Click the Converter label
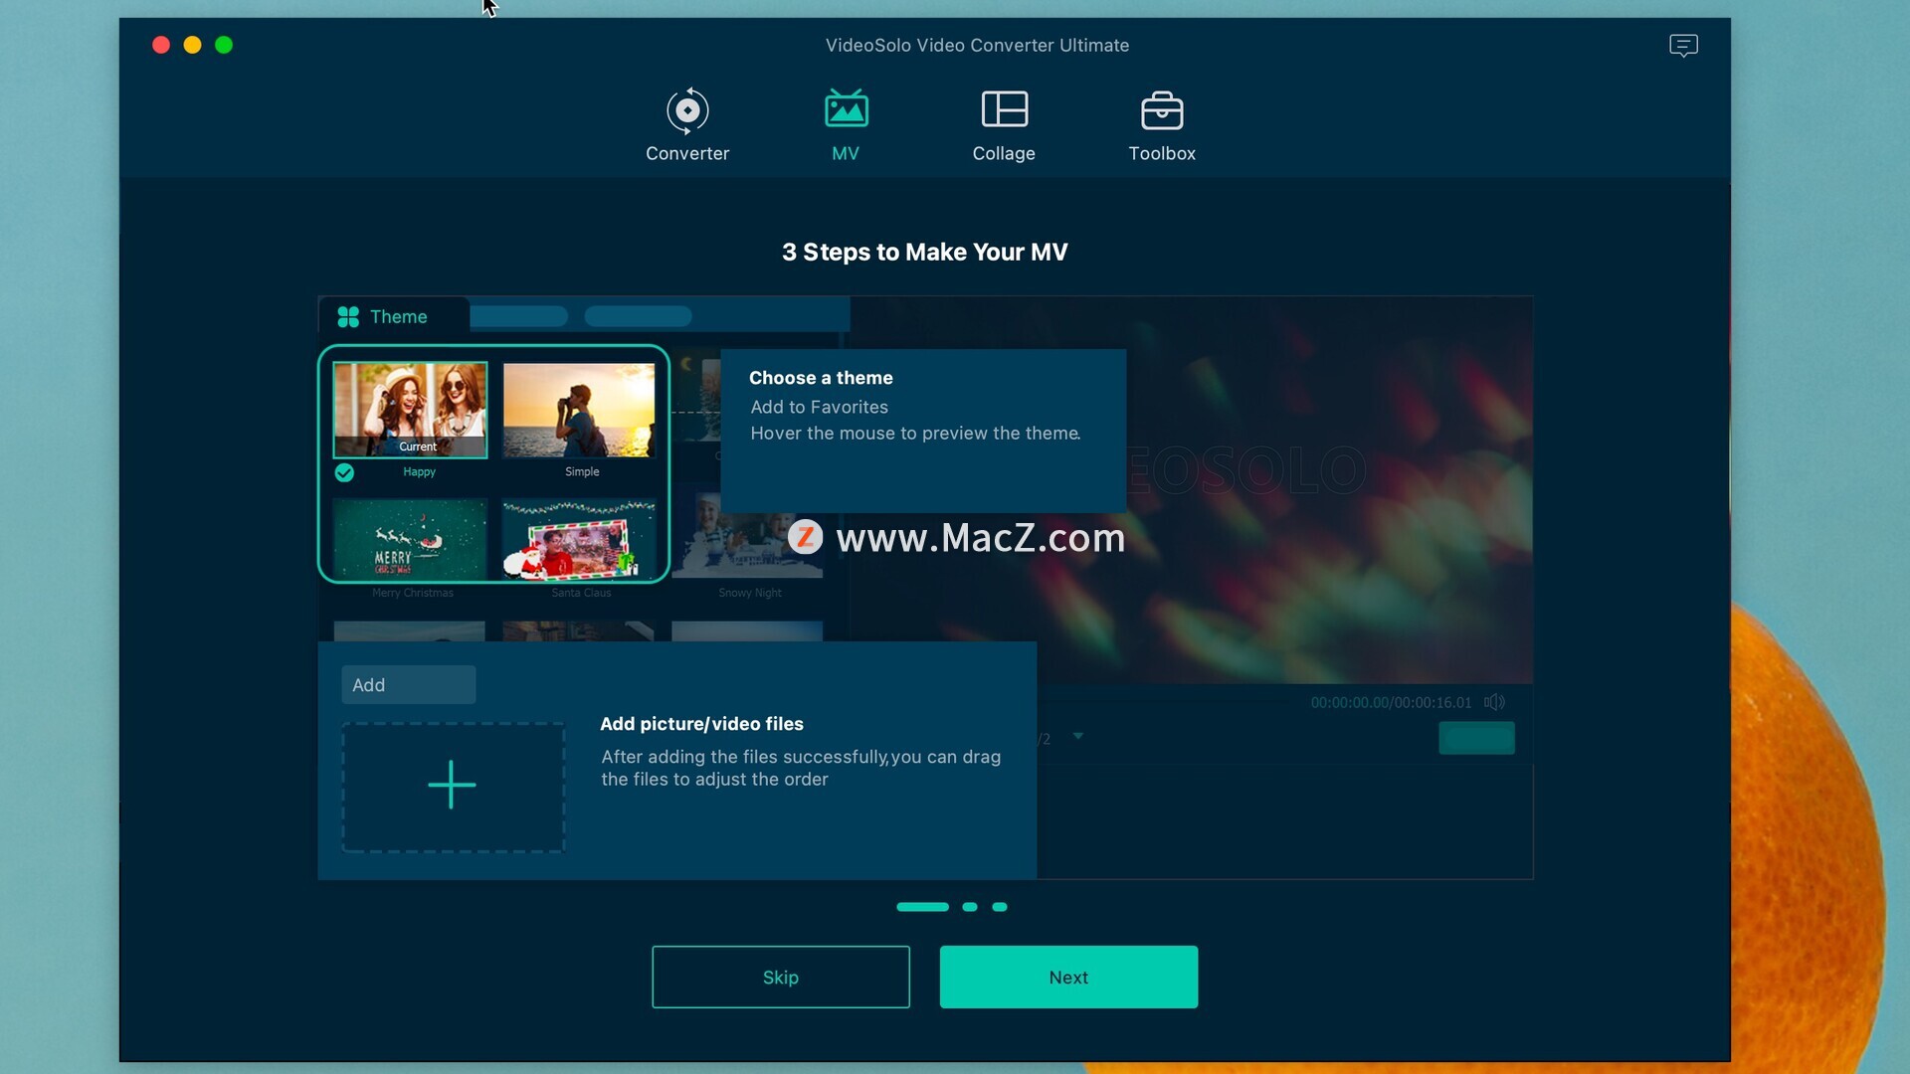The width and height of the screenshot is (1910, 1074). tap(687, 153)
